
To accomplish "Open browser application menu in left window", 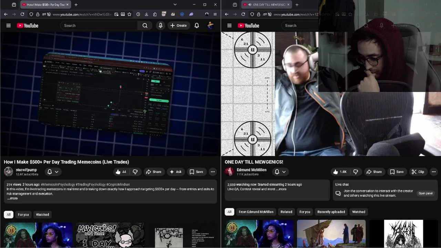I will (215, 14).
